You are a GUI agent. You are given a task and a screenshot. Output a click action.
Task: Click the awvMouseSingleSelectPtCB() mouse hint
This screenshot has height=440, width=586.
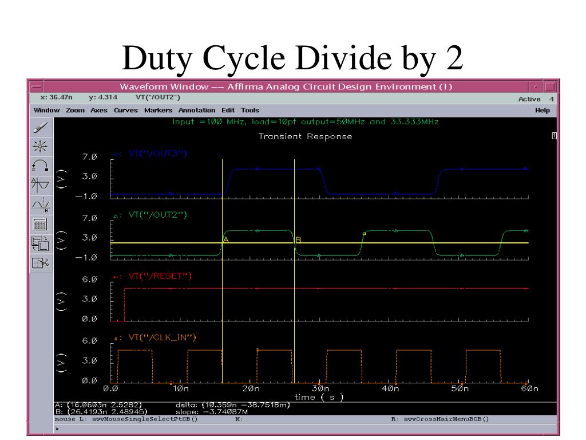click(x=145, y=419)
